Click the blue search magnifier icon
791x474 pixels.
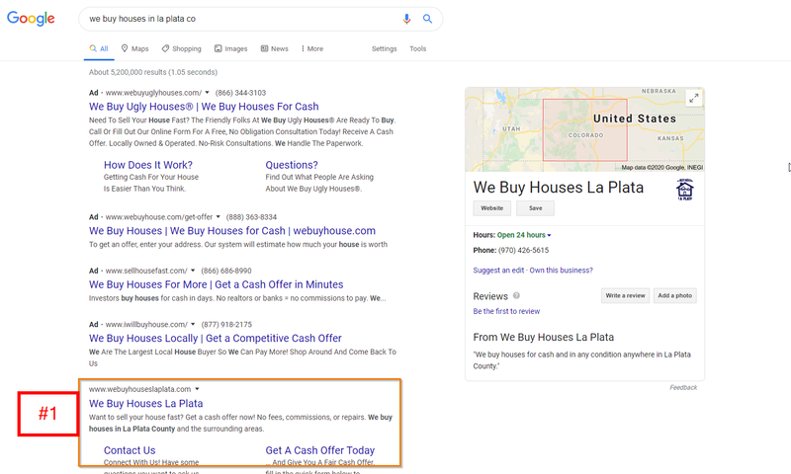(x=427, y=19)
